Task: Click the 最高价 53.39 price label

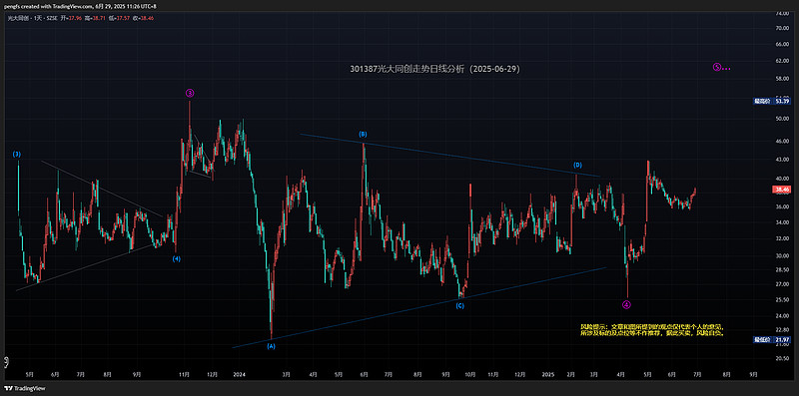Action: [772, 101]
